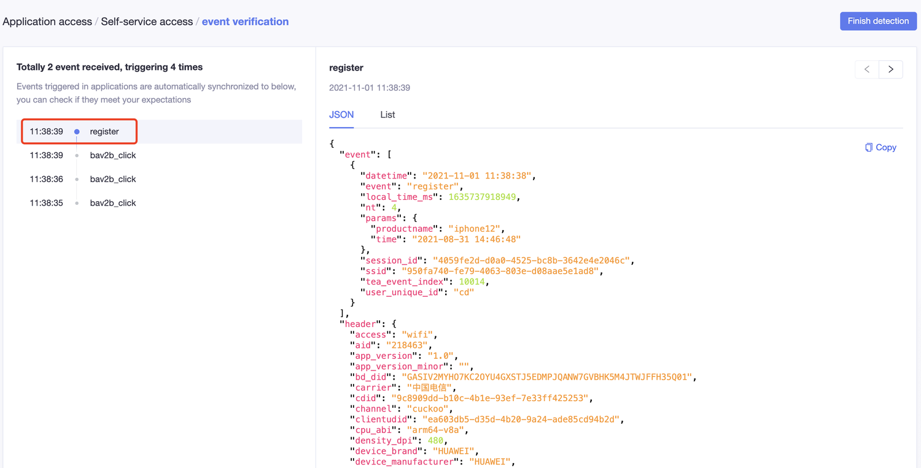This screenshot has height=468, width=921.
Task: Click the session_id value string
Action: 531,261
